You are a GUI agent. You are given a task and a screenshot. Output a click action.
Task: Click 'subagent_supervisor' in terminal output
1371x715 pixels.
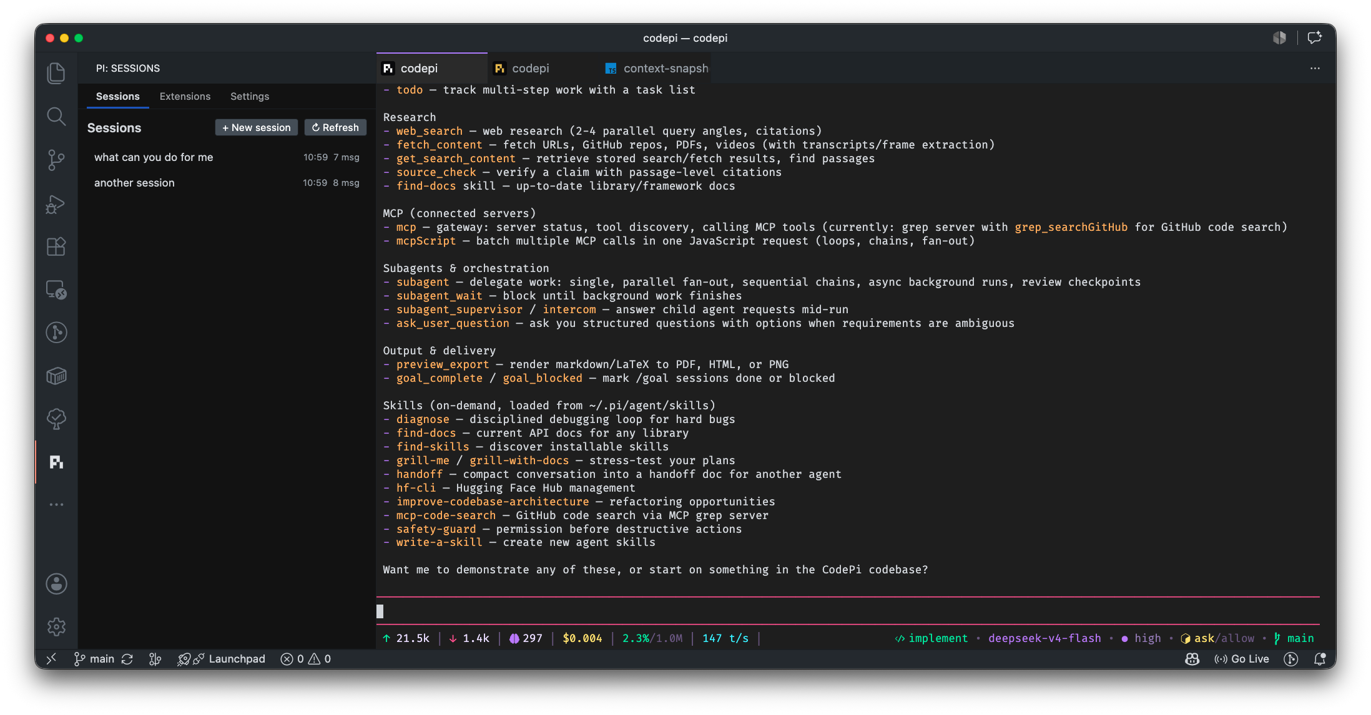pos(459,309)
